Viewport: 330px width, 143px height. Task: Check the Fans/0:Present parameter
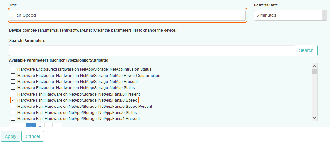(13, 94)
